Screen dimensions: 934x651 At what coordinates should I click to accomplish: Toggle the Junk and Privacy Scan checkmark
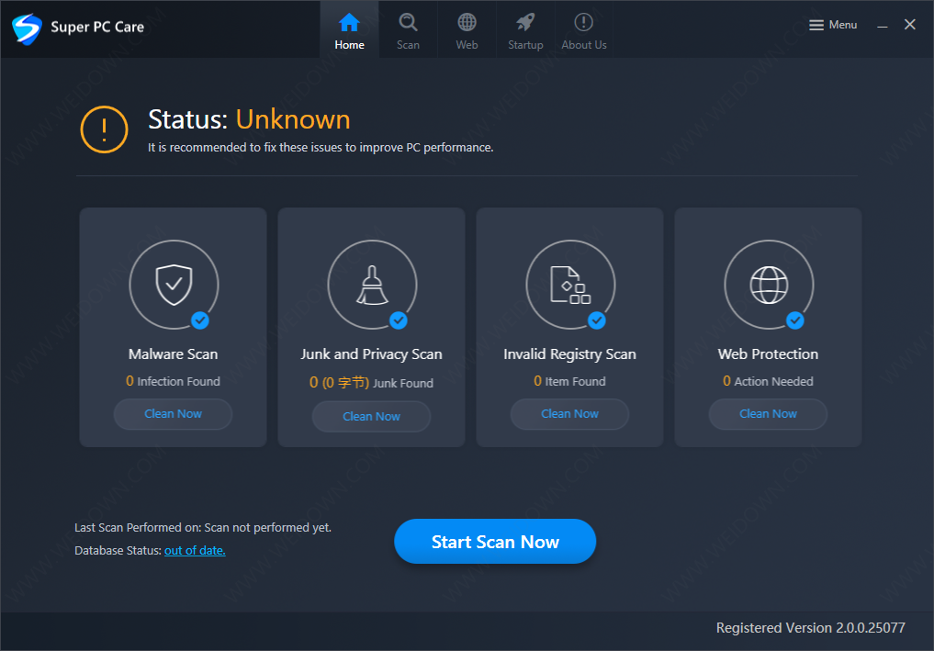pos(399,320)
